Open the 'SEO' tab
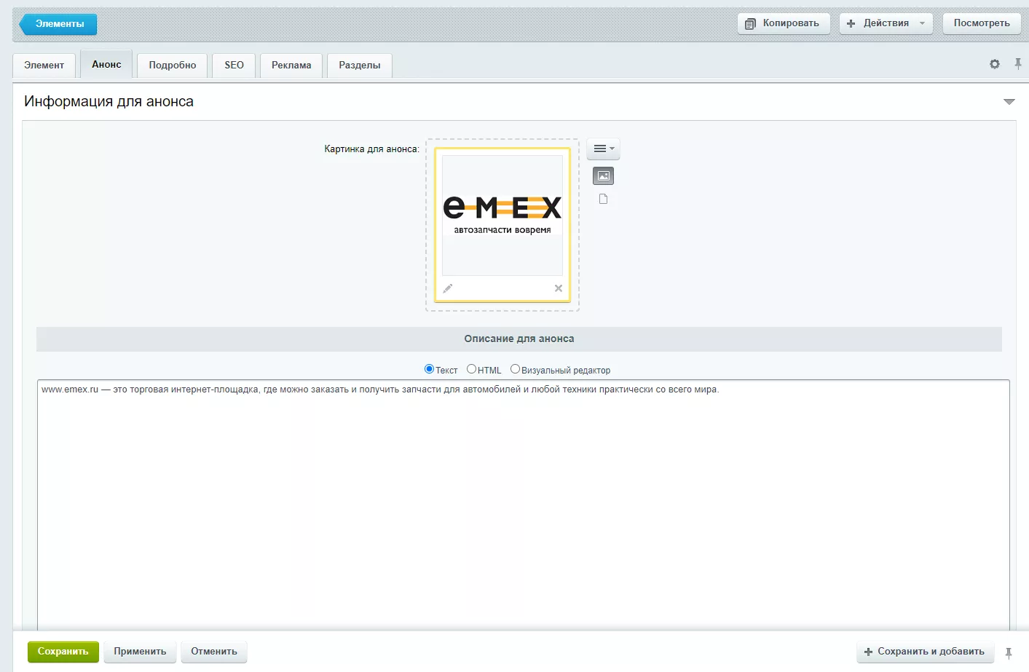1029x672 pixels. click(234, 66)
